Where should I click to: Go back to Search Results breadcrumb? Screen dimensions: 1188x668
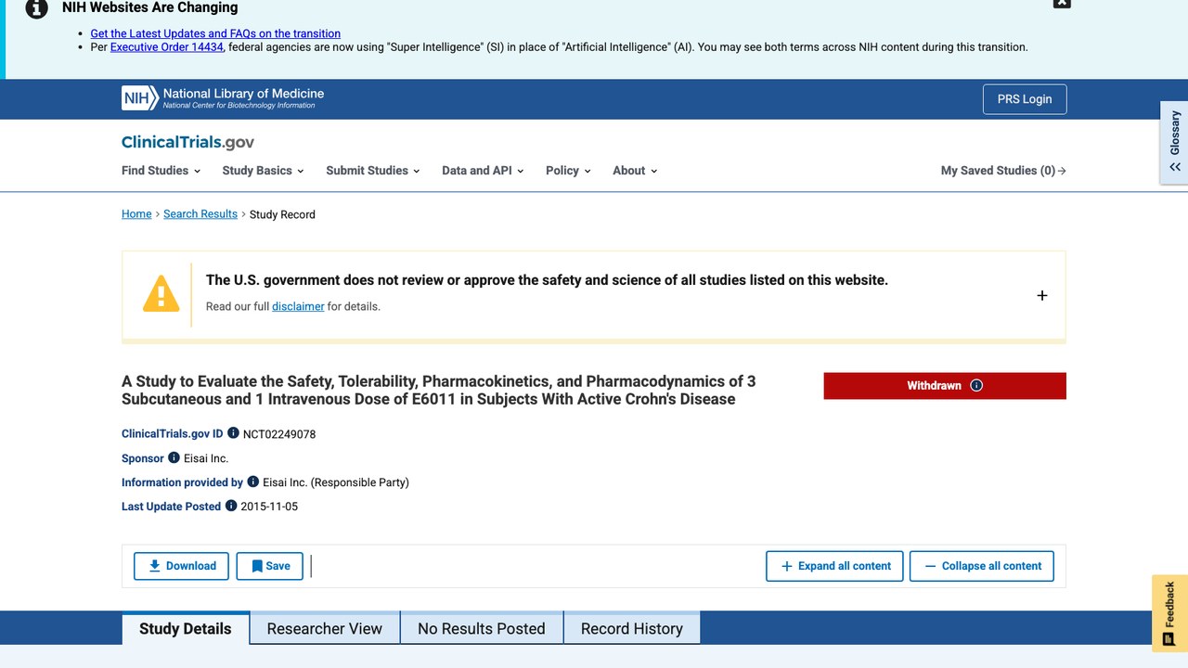coord(200,214)
